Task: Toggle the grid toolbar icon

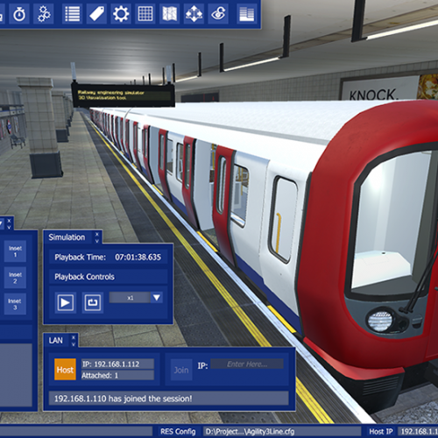Action: pyautogui.click(x=145, y=13)
